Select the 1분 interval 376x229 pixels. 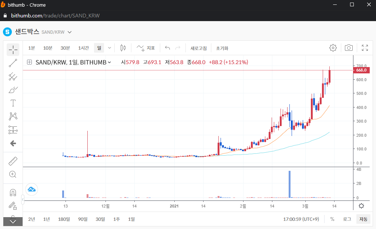(32, 48)
